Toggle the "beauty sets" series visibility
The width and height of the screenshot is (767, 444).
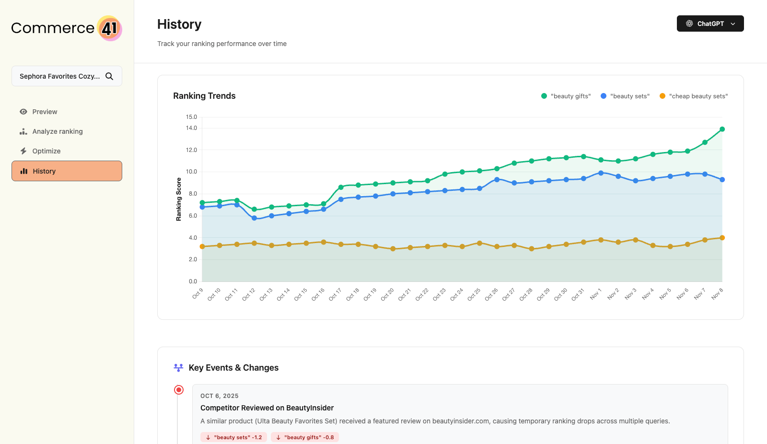point(625,96)
